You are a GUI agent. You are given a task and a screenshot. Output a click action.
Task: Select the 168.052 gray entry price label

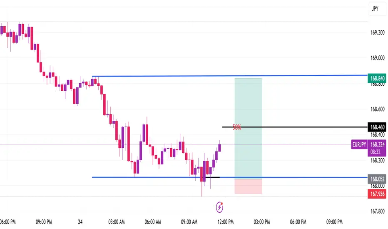coord(377,179)
